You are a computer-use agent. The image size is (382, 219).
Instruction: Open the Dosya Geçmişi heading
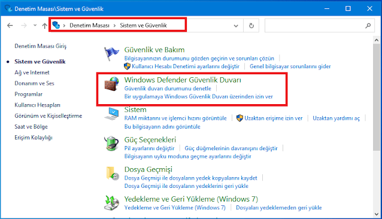pos(148,169)
